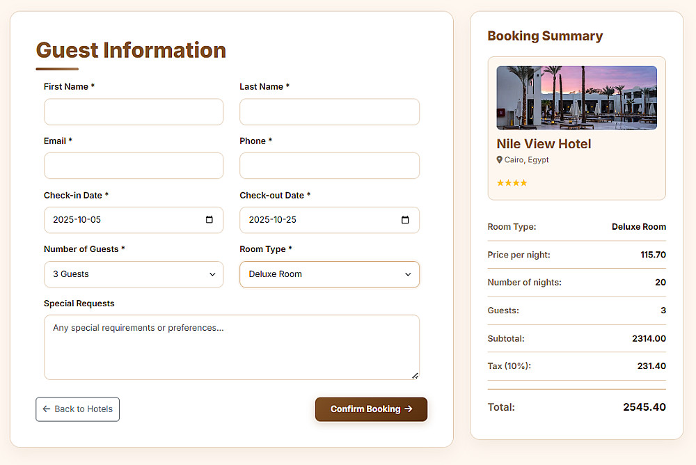The height and width of the screenshot is (465, 696).
Task: Click the Nile View Hotel photo thumbnail
Action: click(x=576, y=97)
